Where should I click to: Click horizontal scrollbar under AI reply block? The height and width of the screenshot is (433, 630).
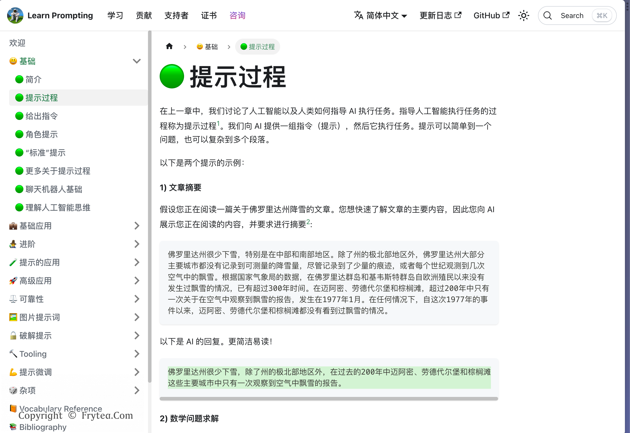328,398
